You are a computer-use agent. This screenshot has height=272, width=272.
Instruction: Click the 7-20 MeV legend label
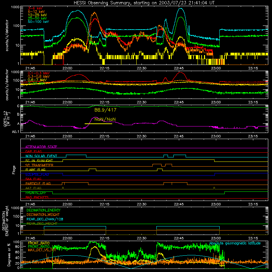pyautogui.click(x=37, y=83)
